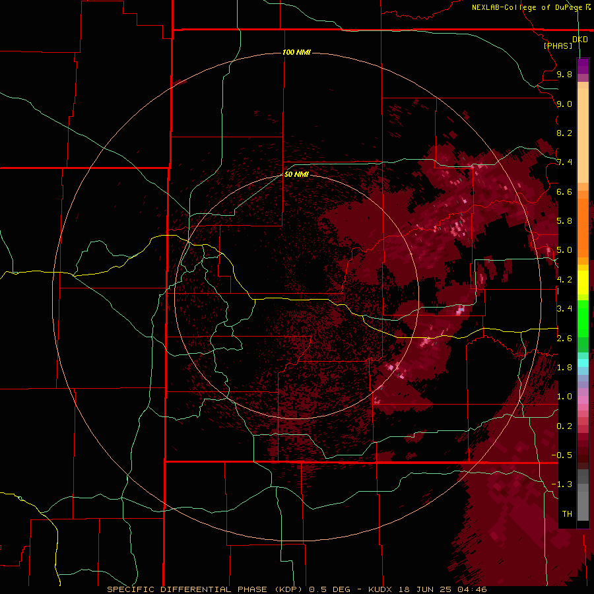Click the 8.2 value on the scale
594x594 pixels.
[564, 133]
